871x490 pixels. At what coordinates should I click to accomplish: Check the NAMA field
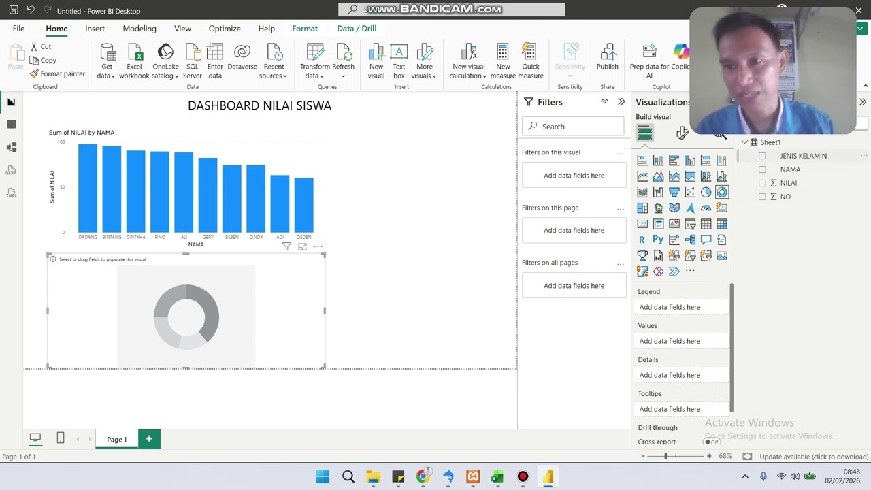tap(762, 169)
